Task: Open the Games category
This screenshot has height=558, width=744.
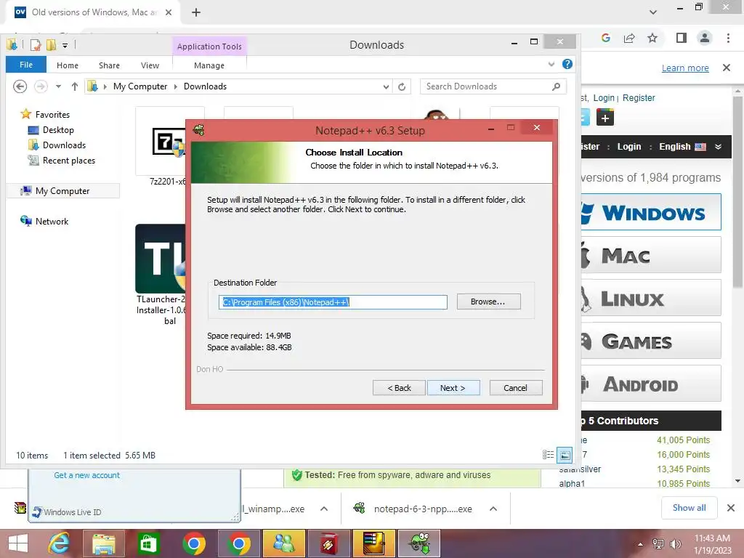Action: (651, 341)
